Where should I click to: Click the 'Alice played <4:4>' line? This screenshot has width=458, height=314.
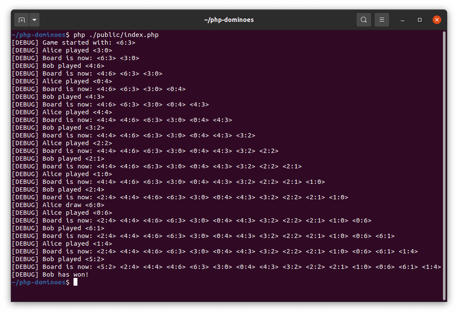click(62, 112)
